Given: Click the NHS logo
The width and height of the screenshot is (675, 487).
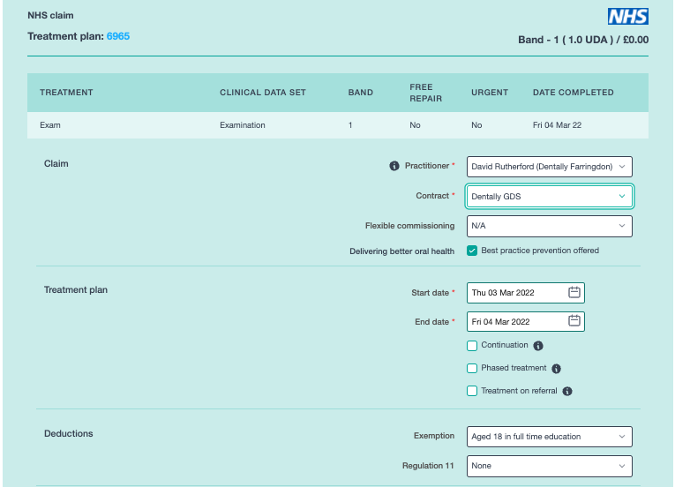Looking at the screenshot, I should pos(627,16).
